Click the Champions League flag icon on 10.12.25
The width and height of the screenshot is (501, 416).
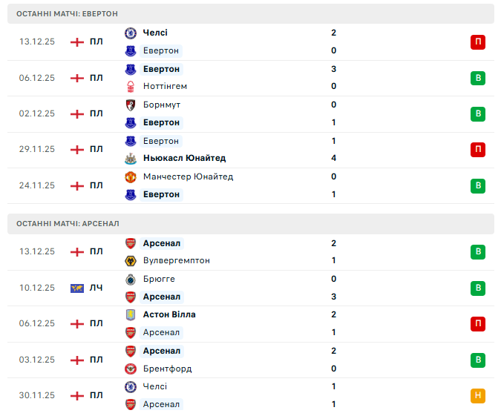[x=76, y=288]
